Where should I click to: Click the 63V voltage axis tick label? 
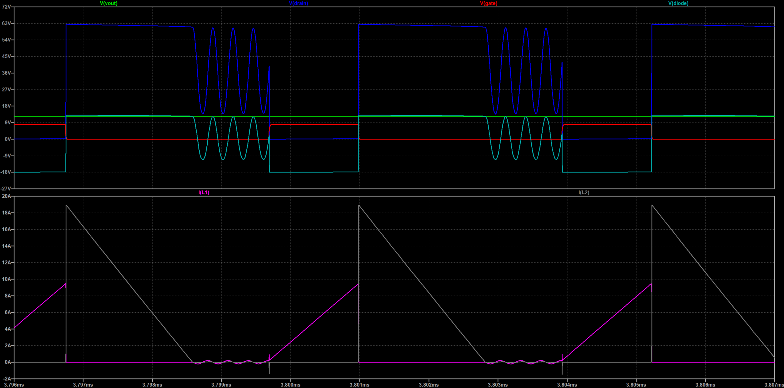point(6,23)
